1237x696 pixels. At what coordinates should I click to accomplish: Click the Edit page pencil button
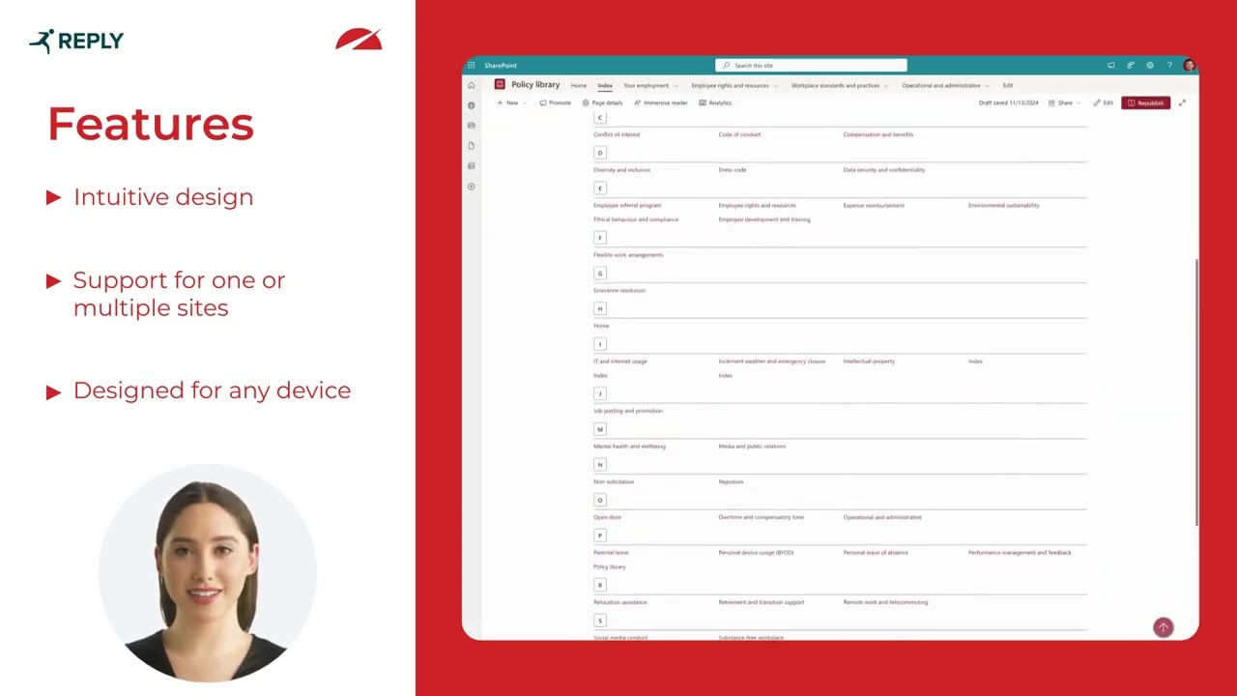pos(1104,102)
